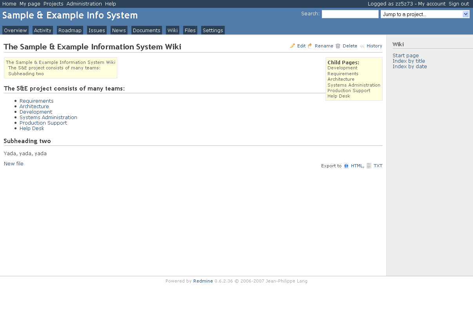Switch to the Issues tab
This screenshot has width=473, height=328.
click(96, 31)
